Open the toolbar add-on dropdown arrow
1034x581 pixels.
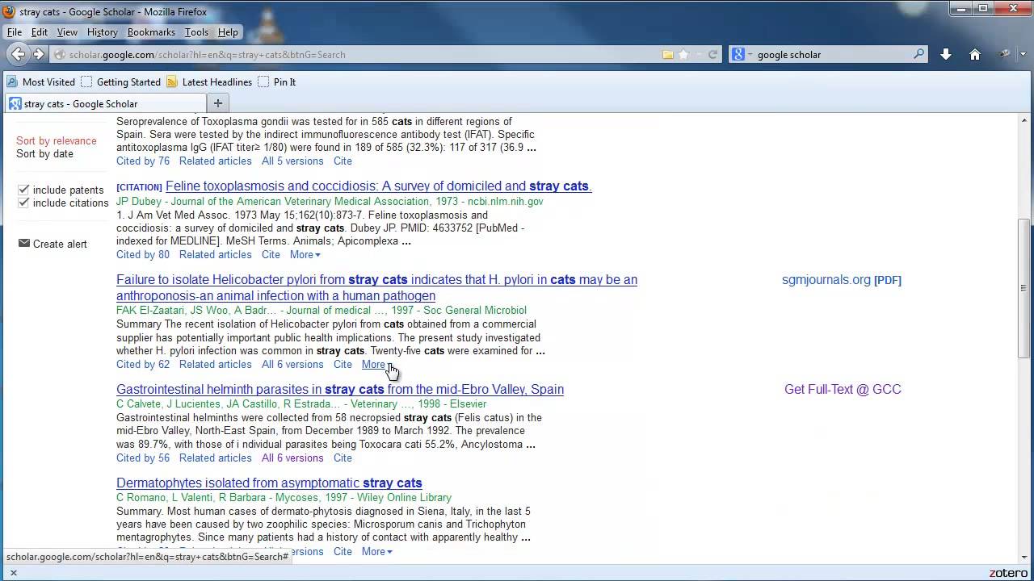point(1022,55)
